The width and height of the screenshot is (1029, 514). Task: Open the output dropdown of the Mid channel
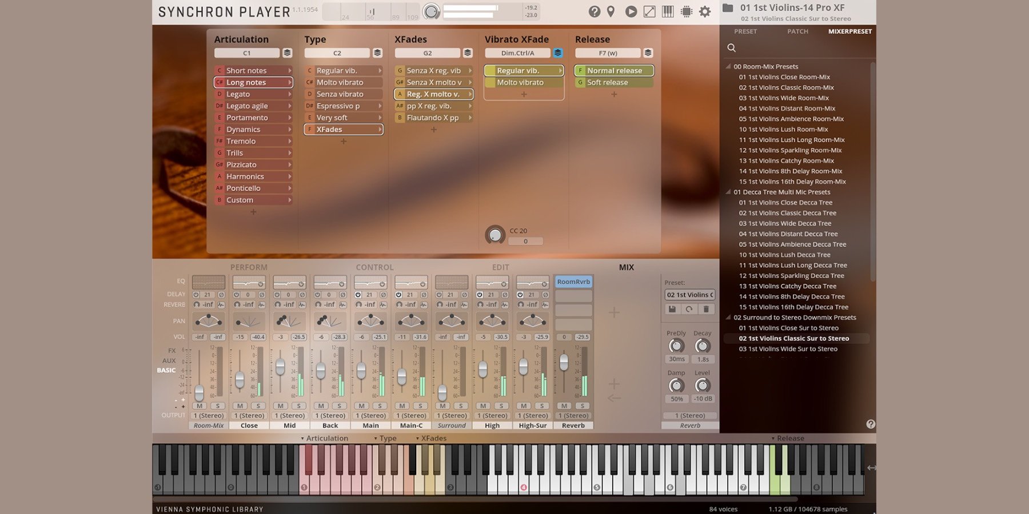[289, 416]
